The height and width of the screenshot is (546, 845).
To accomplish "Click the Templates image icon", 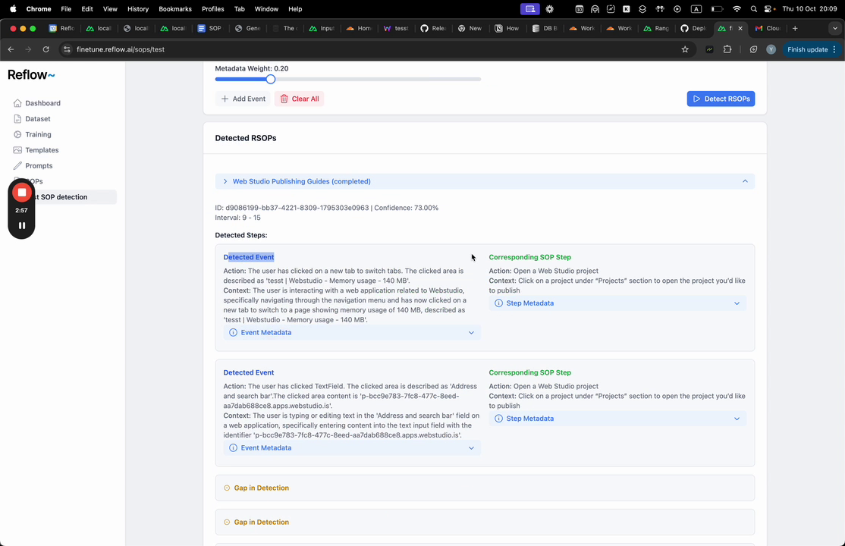I will (x=17, y=150).
